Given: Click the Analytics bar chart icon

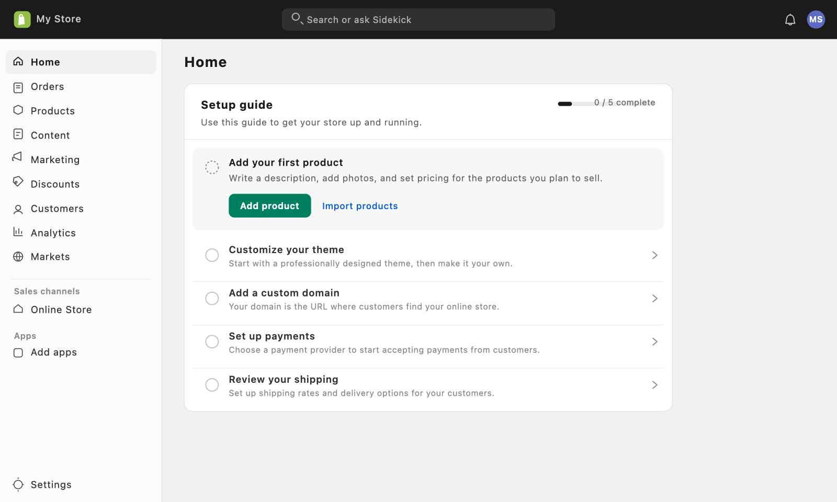Looking at the screenshot, I should [18, 231].
